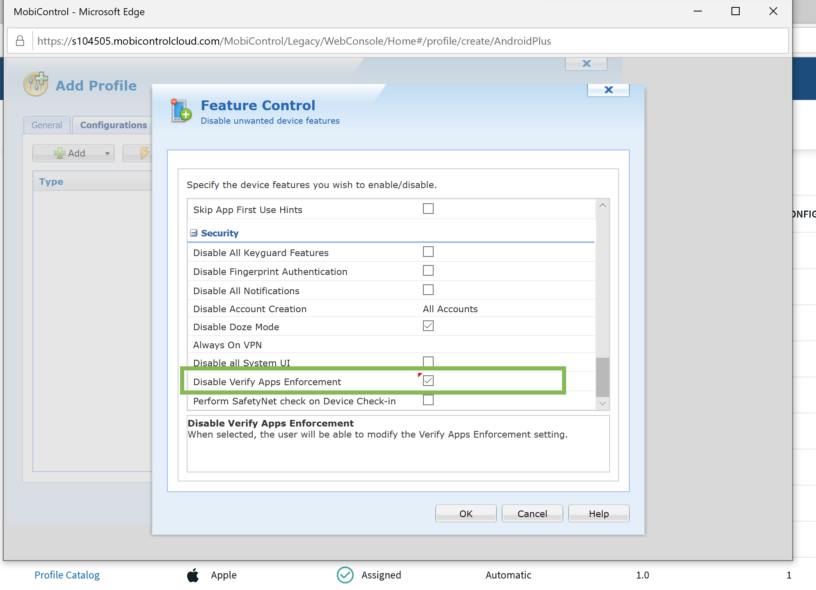Enable Disable All Keyguard Features checkbox
This screenshot has width=816, height=590.
click(x=428, y=252)
